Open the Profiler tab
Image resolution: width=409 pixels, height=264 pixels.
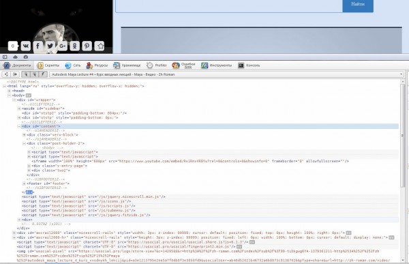tap(157, 65)
